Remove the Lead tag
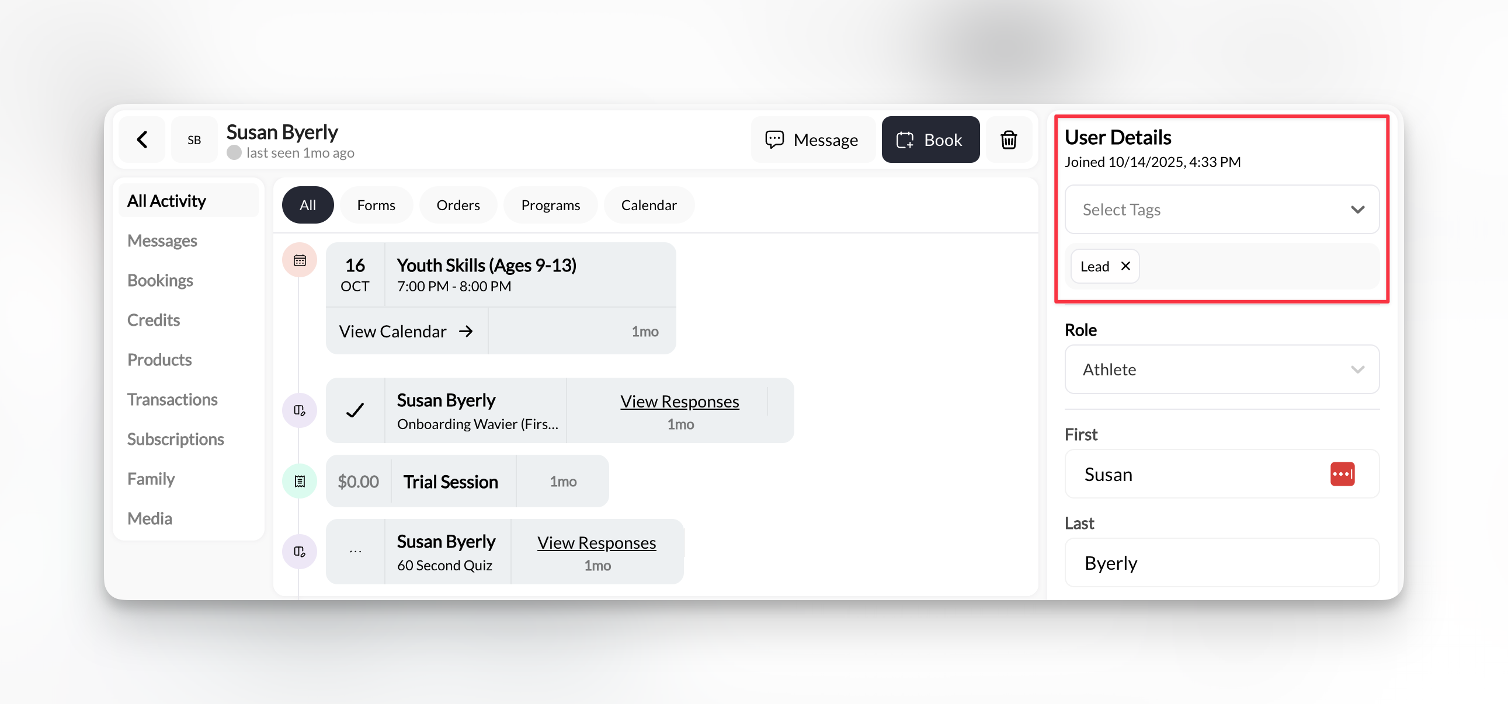Screen dimensions: 1508x704 click(x=1125, y=266)
